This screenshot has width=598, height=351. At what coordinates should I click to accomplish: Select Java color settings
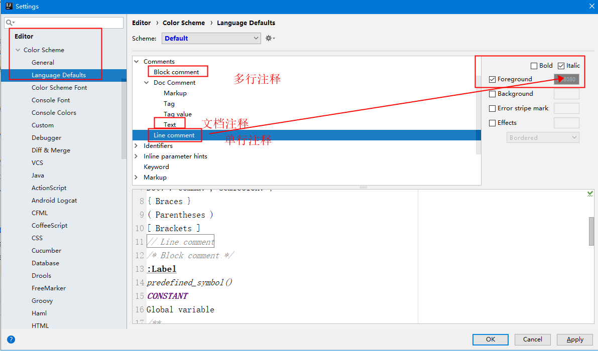click(x=38, y=175)
